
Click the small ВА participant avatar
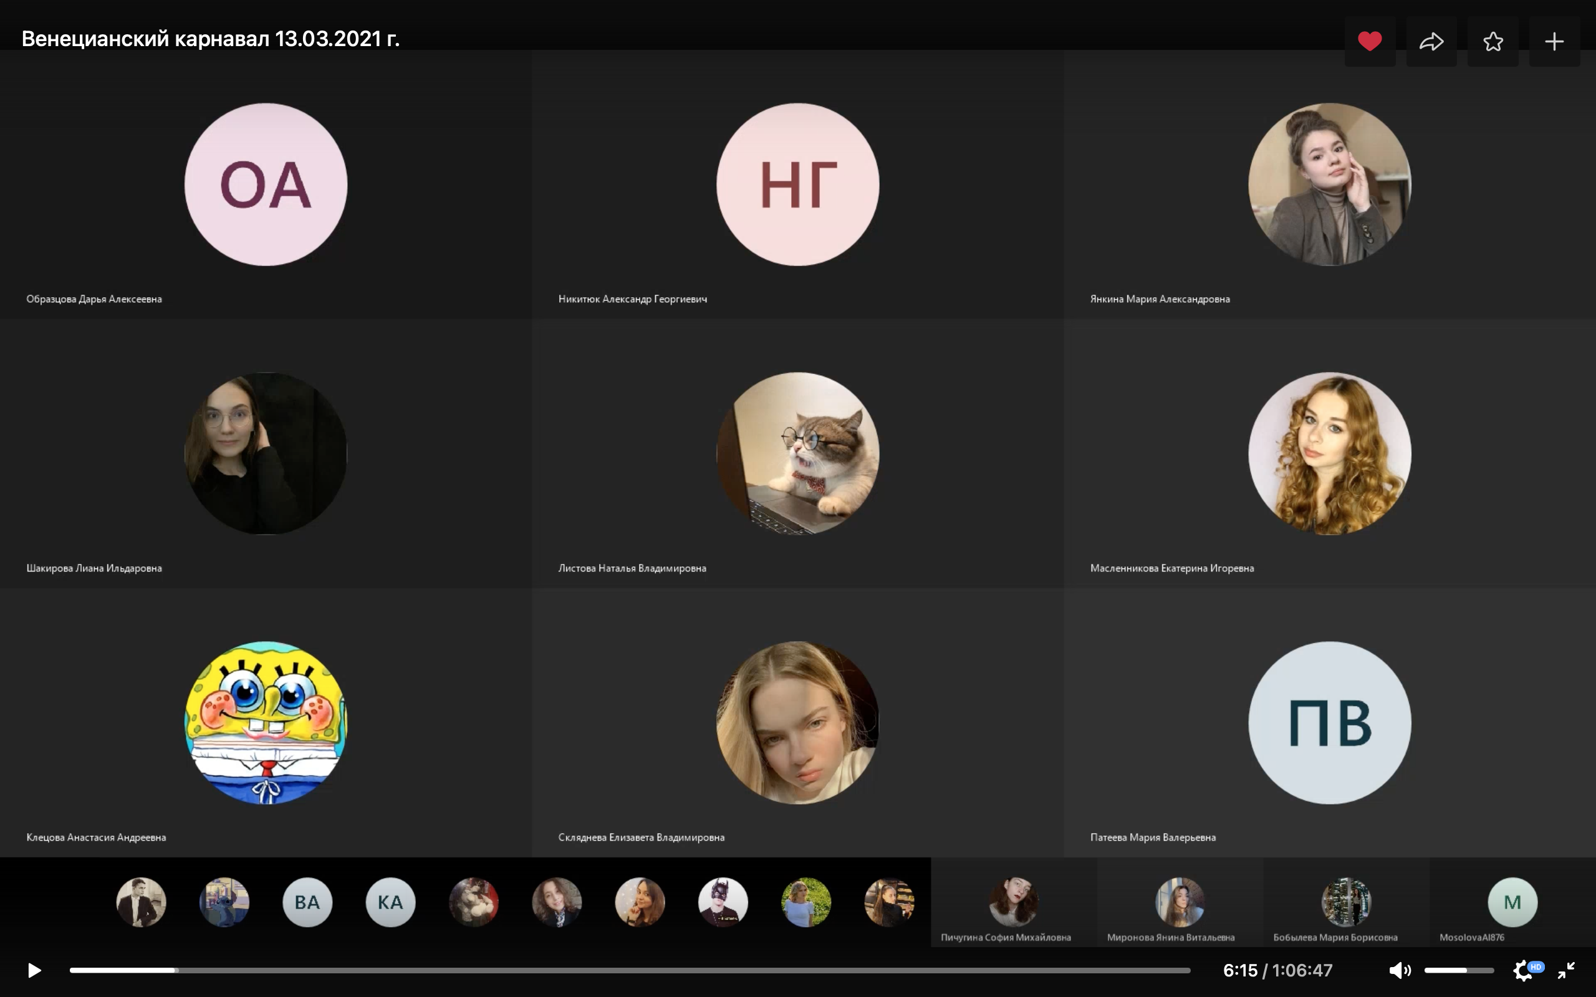[x=307, y=902]
